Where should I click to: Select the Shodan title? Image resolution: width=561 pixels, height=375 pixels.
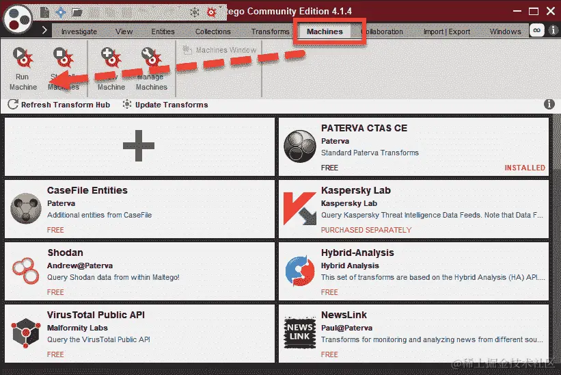(x=65, y=253)
